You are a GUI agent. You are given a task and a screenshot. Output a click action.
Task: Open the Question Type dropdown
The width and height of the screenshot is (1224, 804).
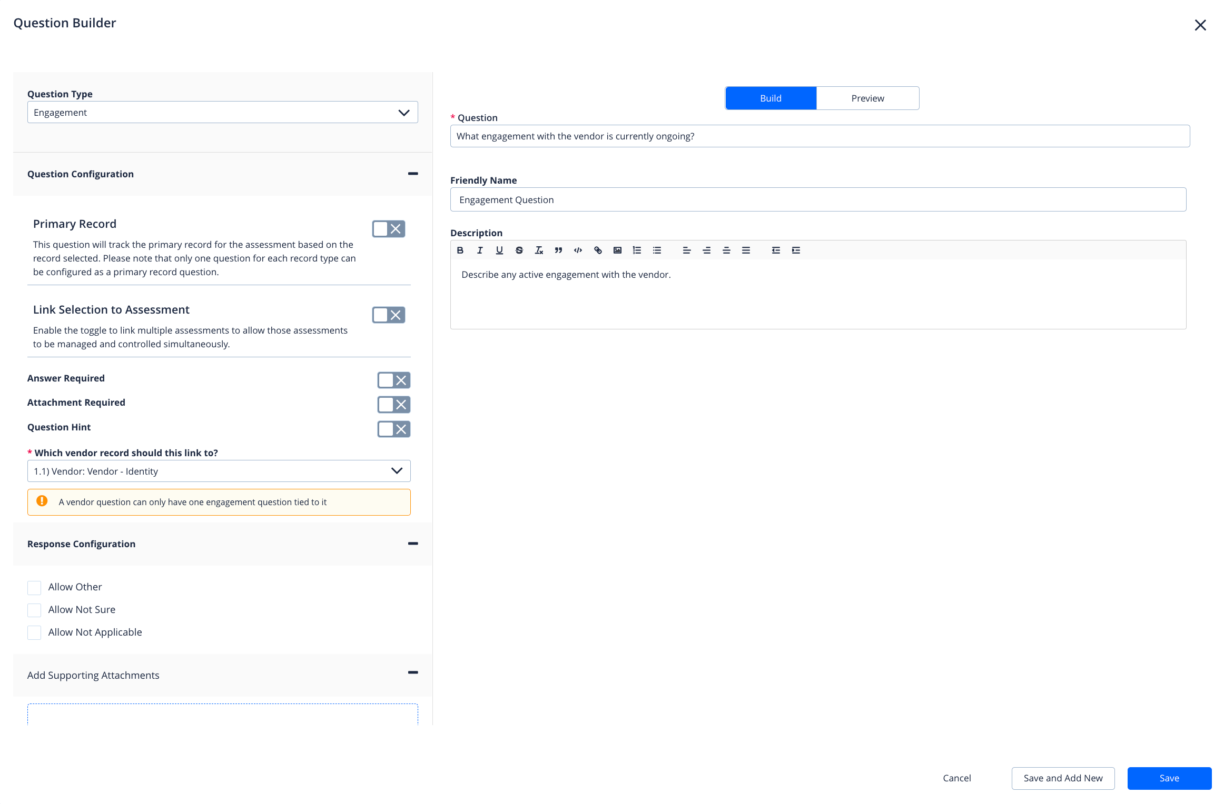click(x=222, y=113)
